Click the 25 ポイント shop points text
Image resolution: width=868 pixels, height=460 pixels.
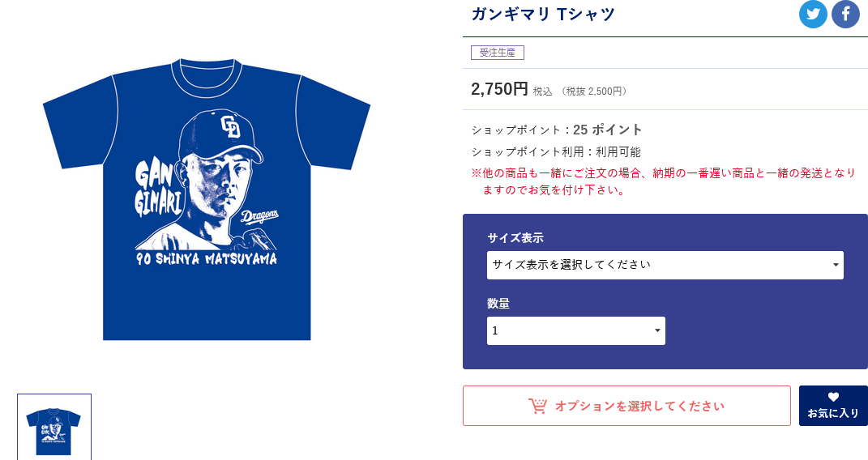pos(607,130)
